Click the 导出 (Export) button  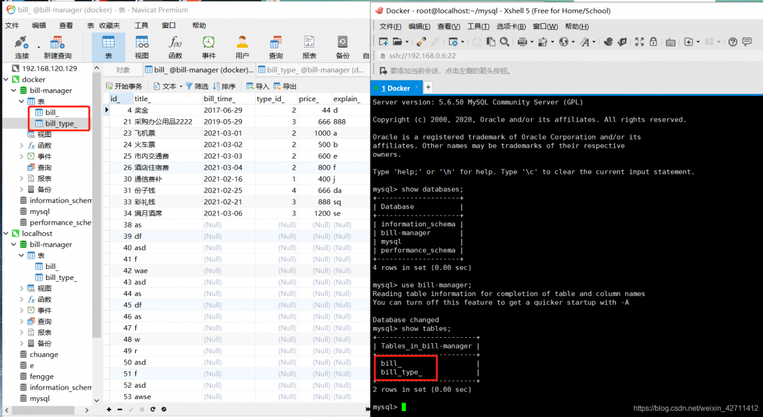tap(284, 86)
